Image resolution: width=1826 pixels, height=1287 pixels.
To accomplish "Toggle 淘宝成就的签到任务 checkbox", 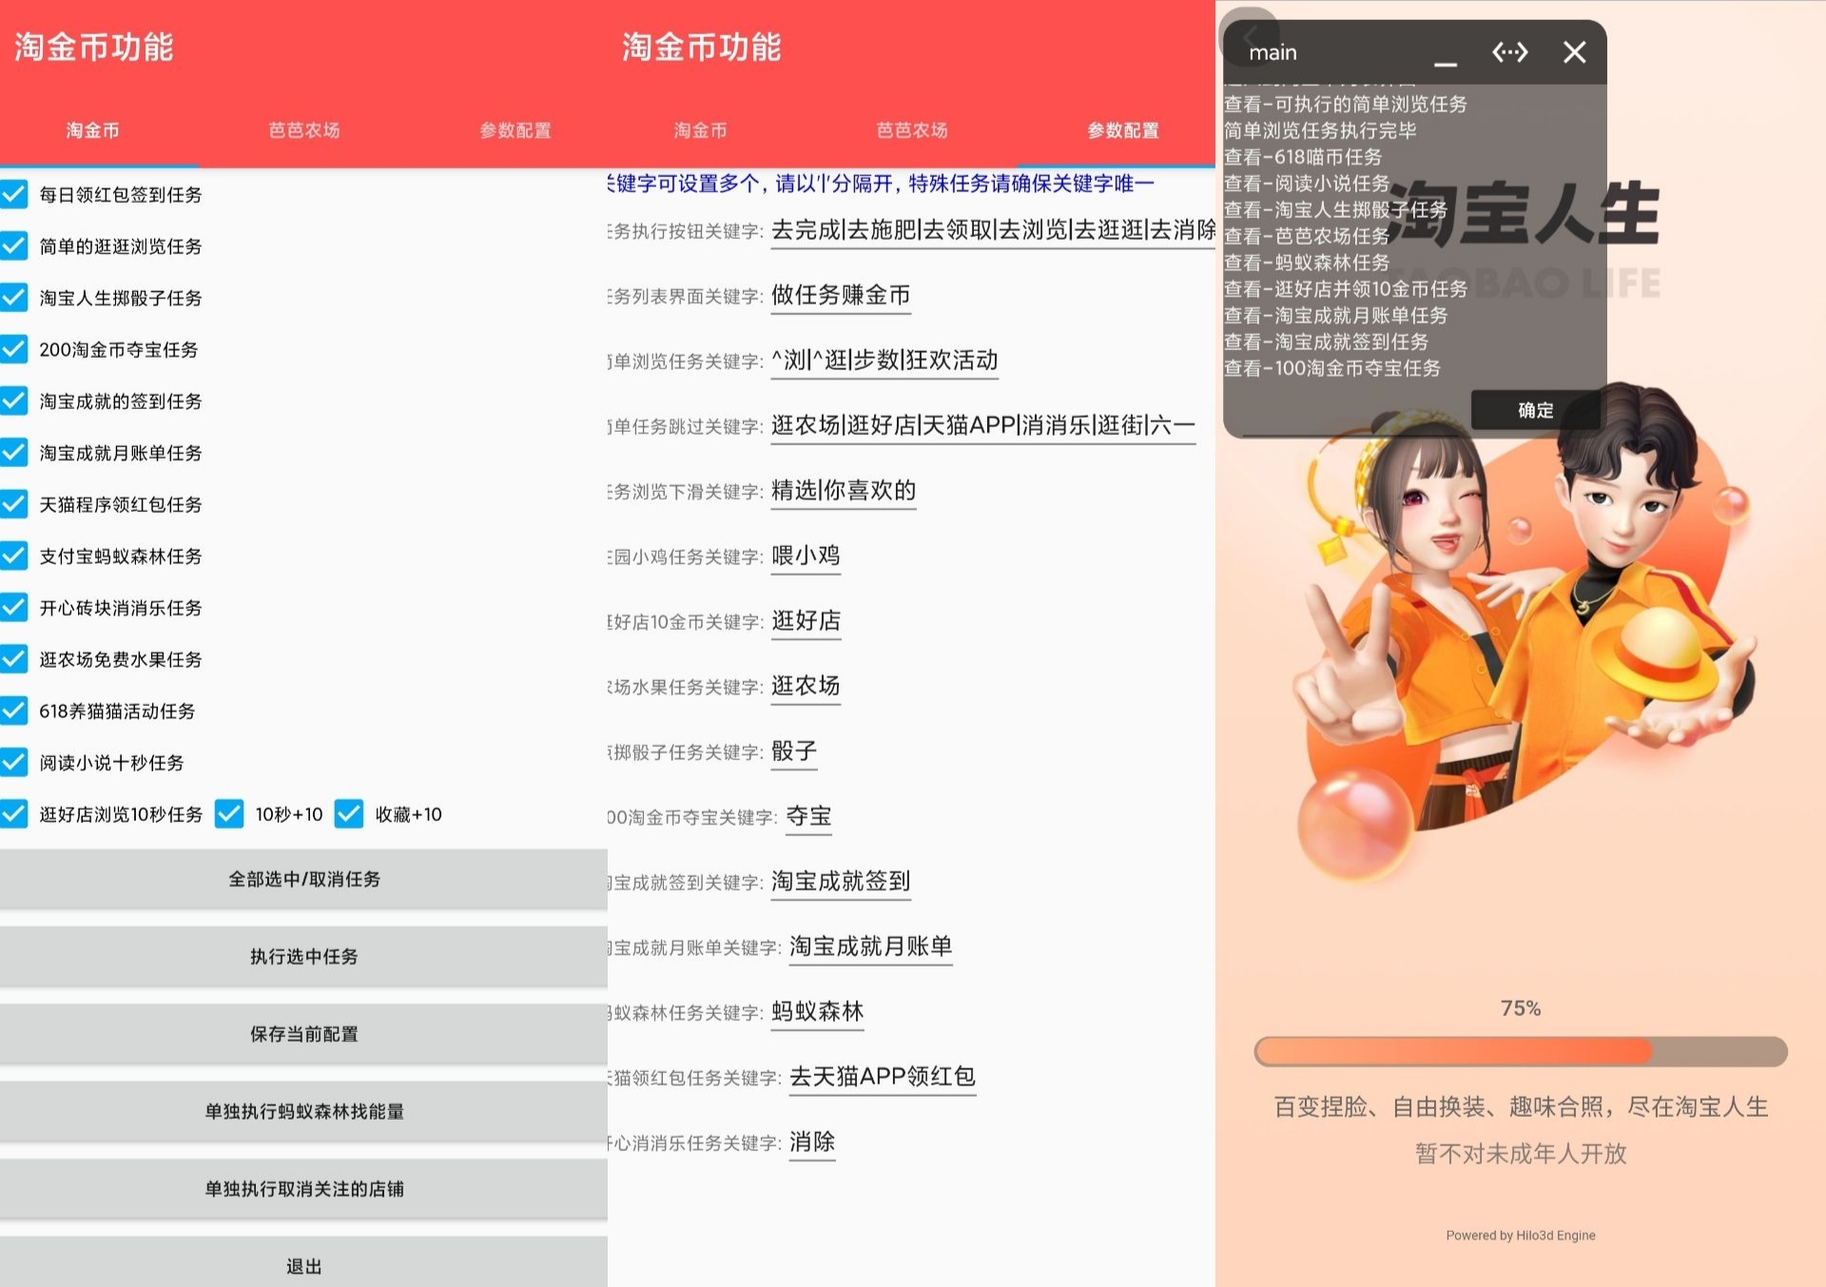I will tap(14, 400).
